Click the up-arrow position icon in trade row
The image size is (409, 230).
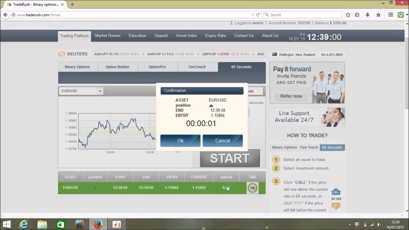tap(95, 188)
